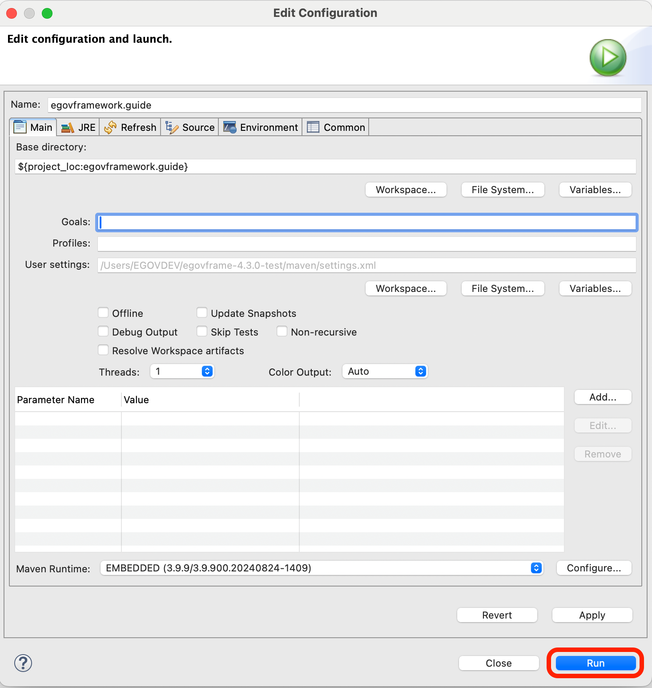Viewport: 652px width, 688px height.
Task: Toggle the Skip Tests checkbox
Action: pos(202,332)
